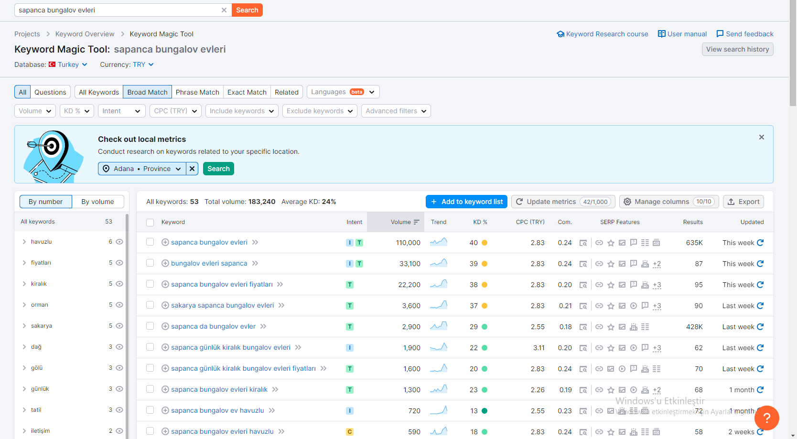View SERP for sapanca bungalov evleri fiyatları
Viewport: 797px width, 439px height.
click(x=583, y=285)
